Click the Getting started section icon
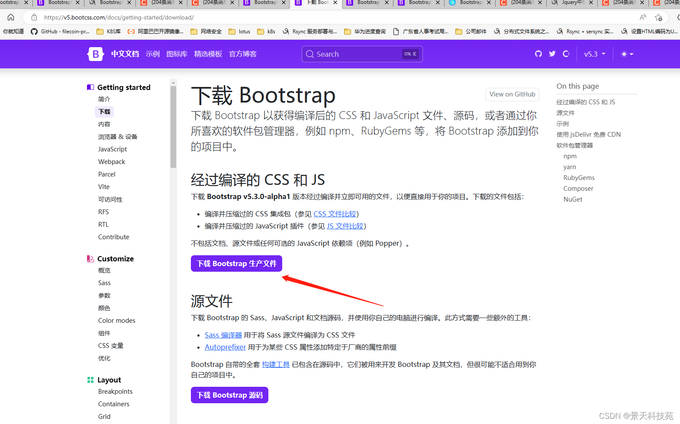The height and width of the screenshot is (424, 680). (x=90, y=87)
